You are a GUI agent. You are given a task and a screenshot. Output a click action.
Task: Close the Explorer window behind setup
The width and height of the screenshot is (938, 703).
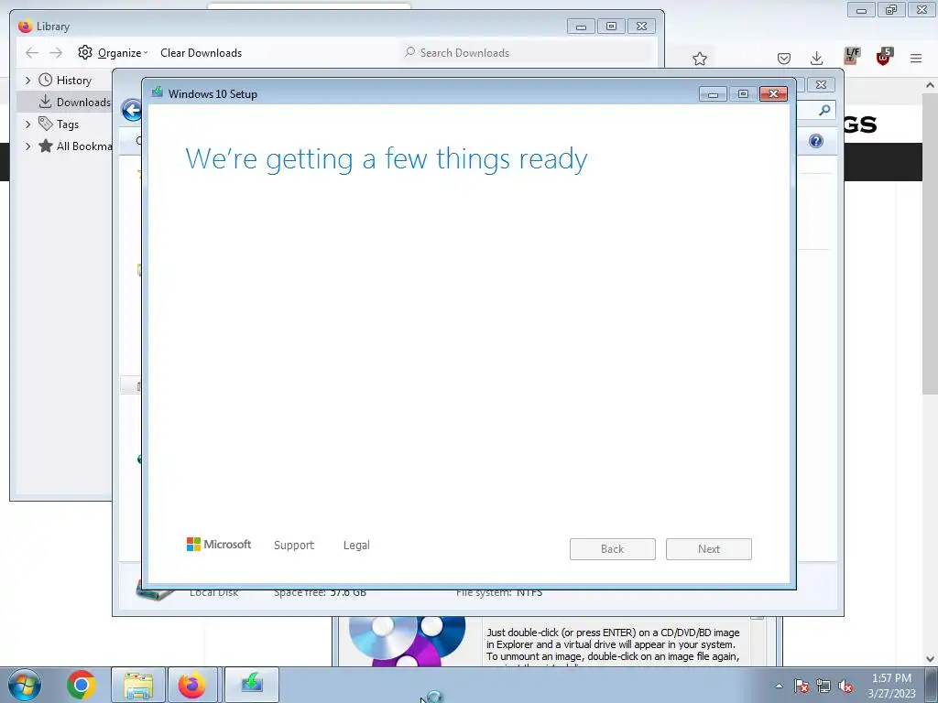point(821,85)
